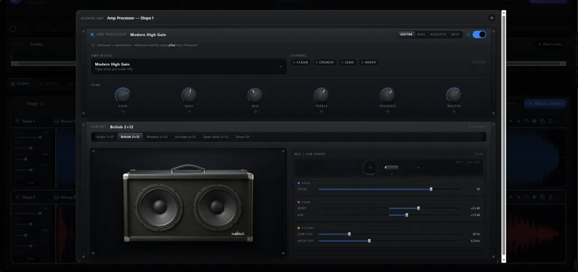Choose the Vintage 4×12 cabinet
This screenshot has width=578, height=272.
pyautogui.click(x=186, y=136)
